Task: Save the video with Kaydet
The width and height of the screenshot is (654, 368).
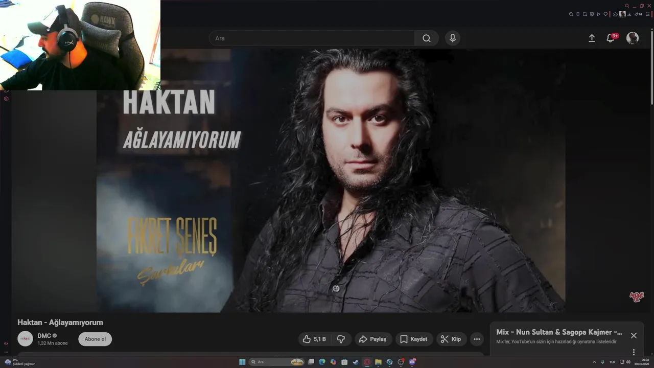Action: pyautogui.click(x=414, y=339)
